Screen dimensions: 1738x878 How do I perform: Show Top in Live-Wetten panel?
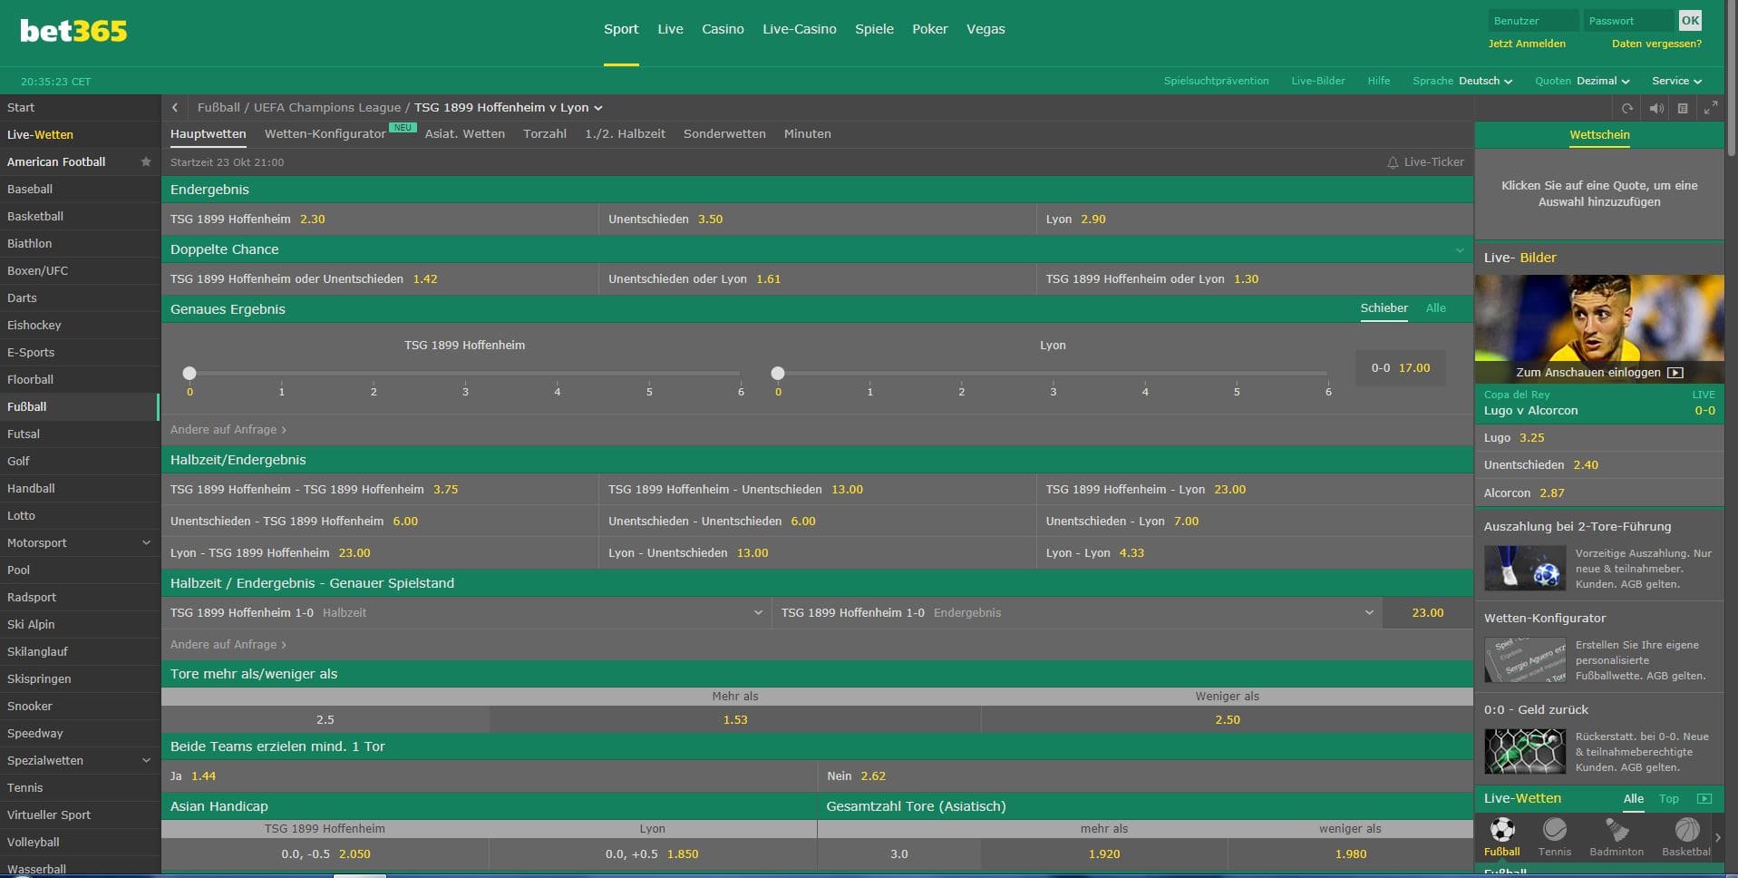click(1668, 799)
